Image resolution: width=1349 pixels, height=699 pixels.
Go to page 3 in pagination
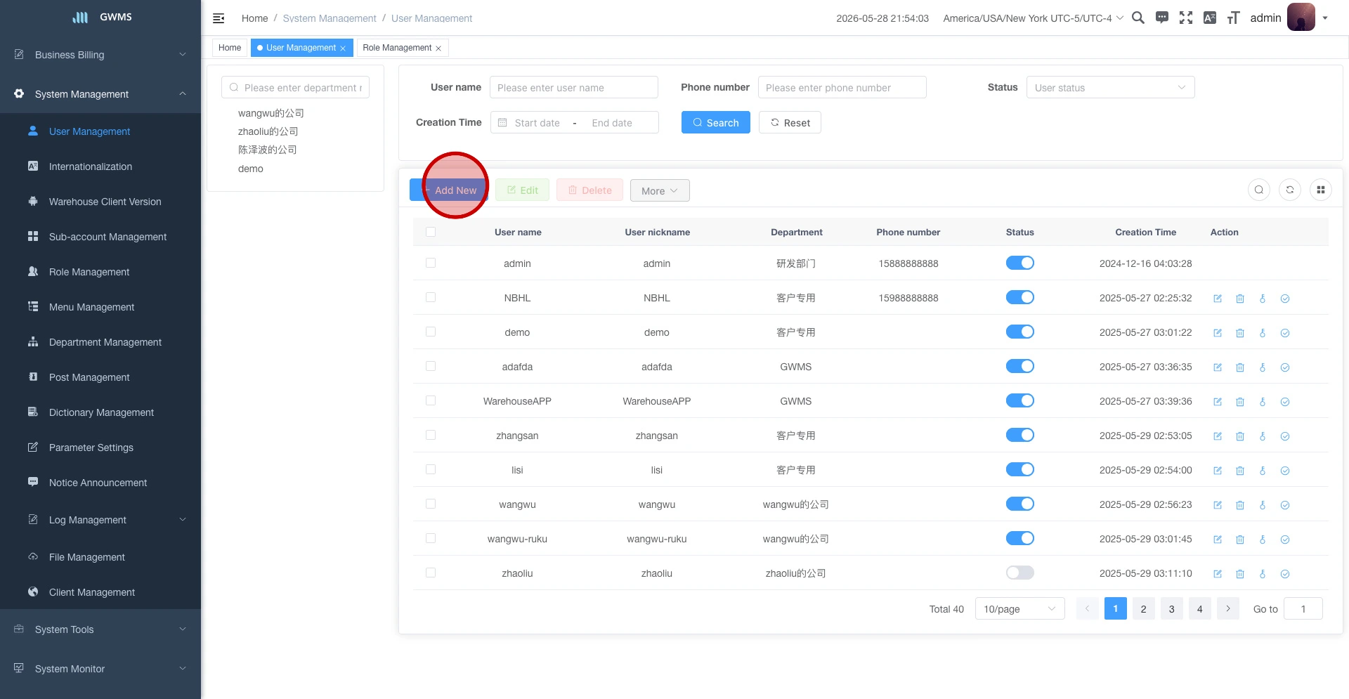click(x=1171, y=608)
